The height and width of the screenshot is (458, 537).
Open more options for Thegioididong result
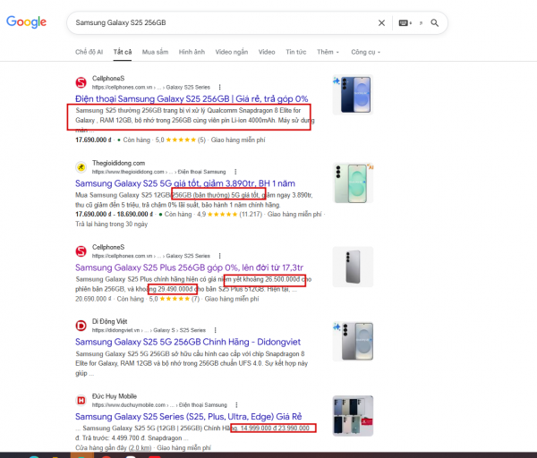point(235,172)
